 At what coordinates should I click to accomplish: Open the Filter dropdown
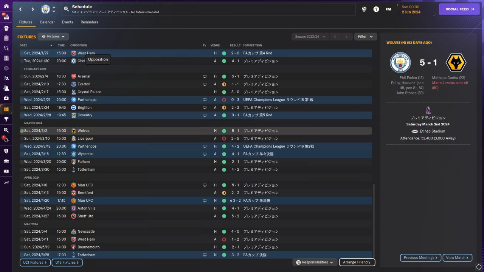click(365, 37)
